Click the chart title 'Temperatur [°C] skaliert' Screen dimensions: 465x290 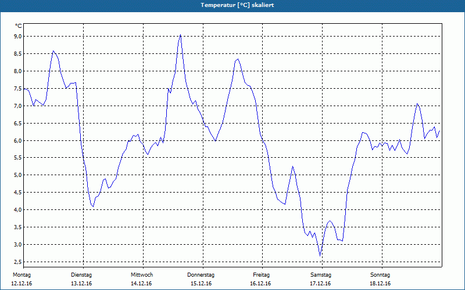[237, 5]
